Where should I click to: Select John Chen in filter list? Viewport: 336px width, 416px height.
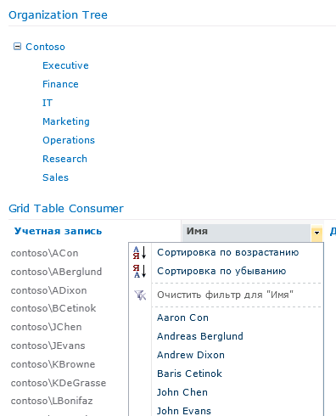point(182,392)
